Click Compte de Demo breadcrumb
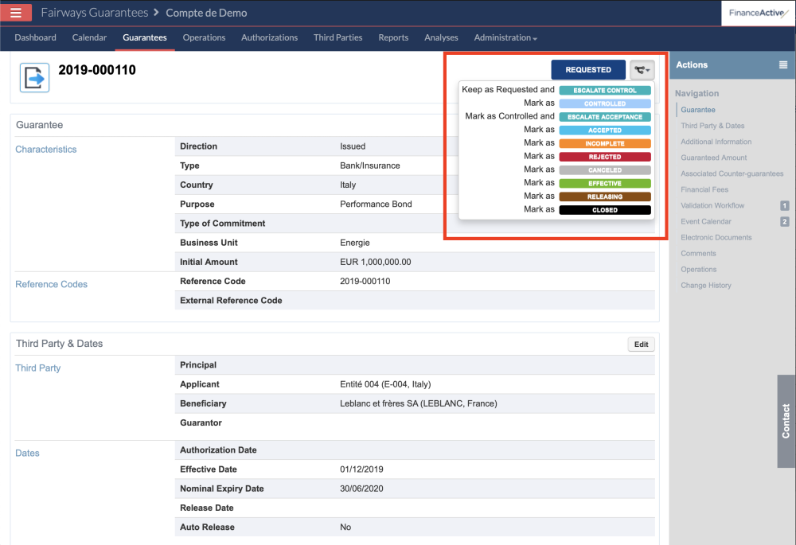Screen dimensions: 796x545 point(207,13)
